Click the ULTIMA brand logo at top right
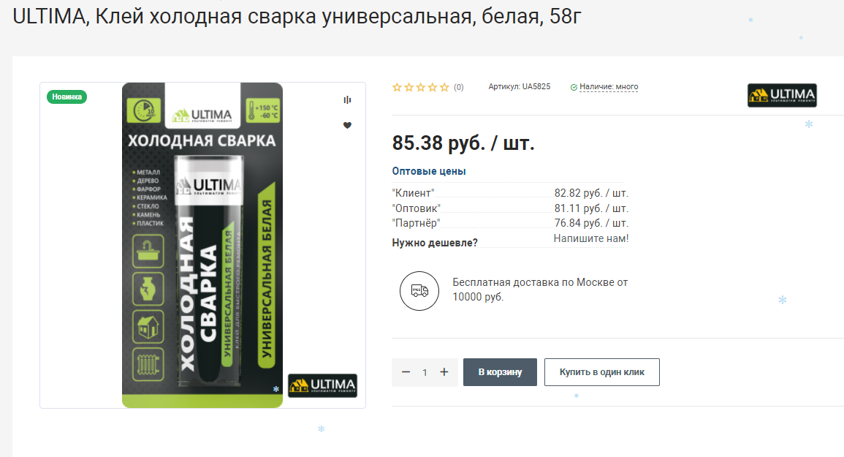 782,95
